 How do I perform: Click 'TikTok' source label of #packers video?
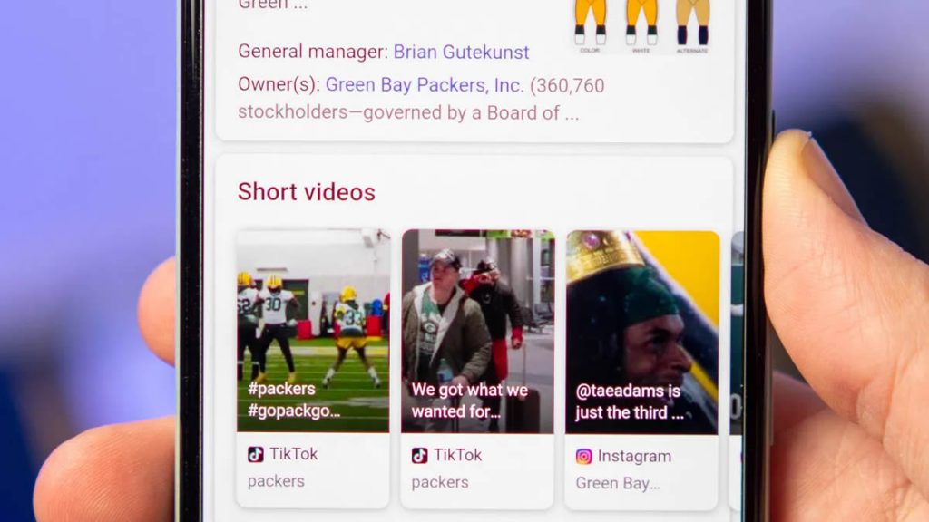pos(294,454)
